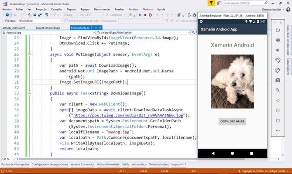This screenshot has height=174, width=292.
Task: Click the Save file icon
Action: pos(35,15)
